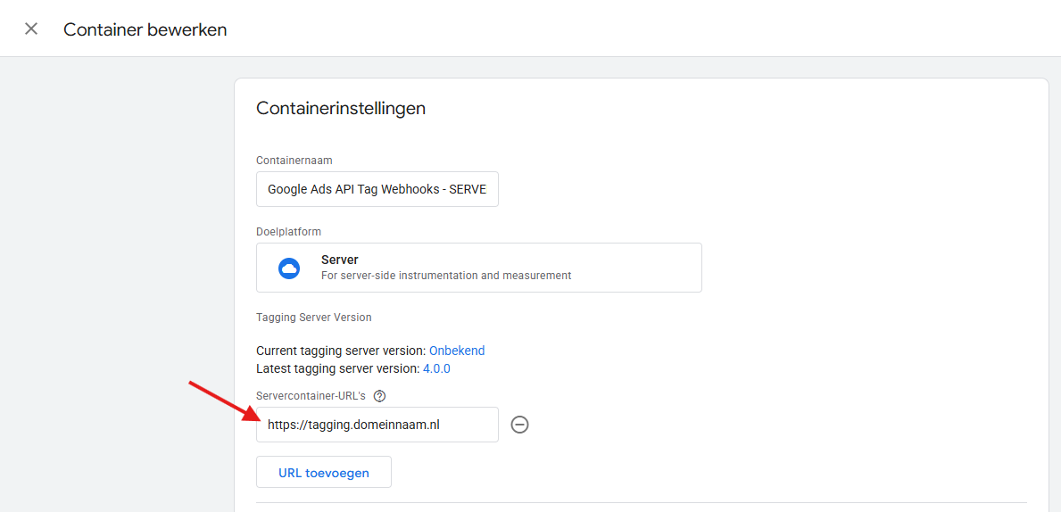This screenshot has width=1061, height=512.
Task: Open help icon beside Servercontainer-URL's
Action: tap(379, 396)
